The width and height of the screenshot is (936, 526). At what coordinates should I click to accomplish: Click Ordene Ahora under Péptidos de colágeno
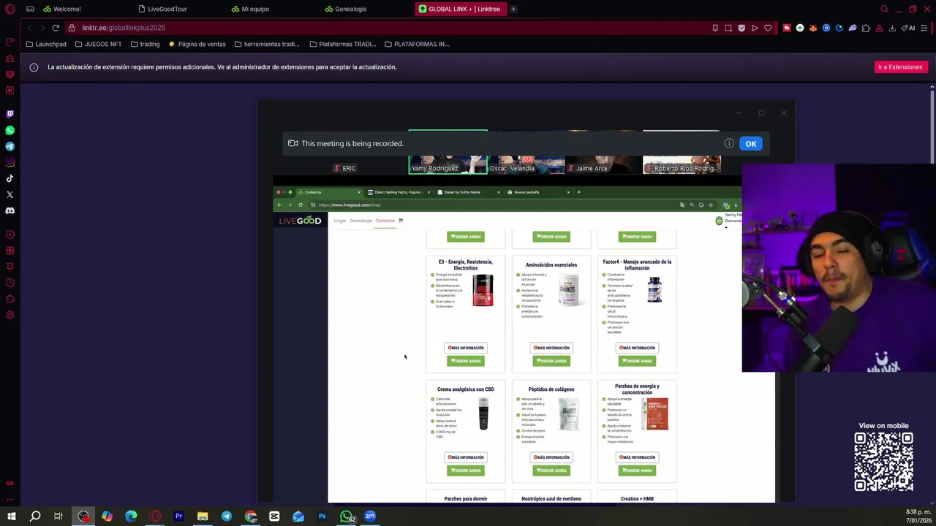(x=551, y=470)
